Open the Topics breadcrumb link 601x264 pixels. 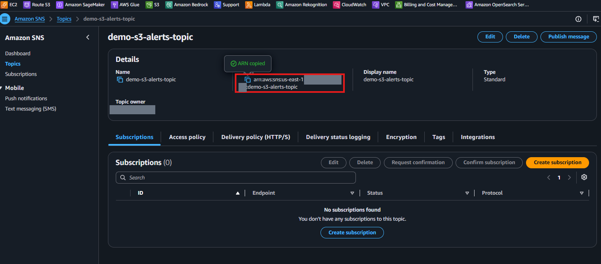click(x=64, y=19)
